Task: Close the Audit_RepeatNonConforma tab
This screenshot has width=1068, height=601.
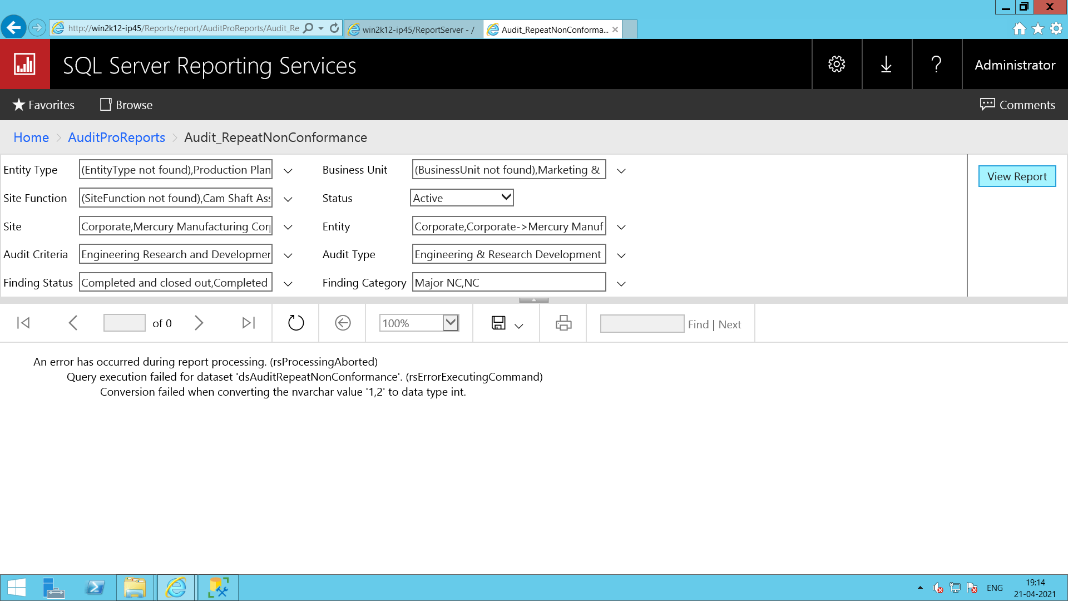Action: click(x=615, y=29)
